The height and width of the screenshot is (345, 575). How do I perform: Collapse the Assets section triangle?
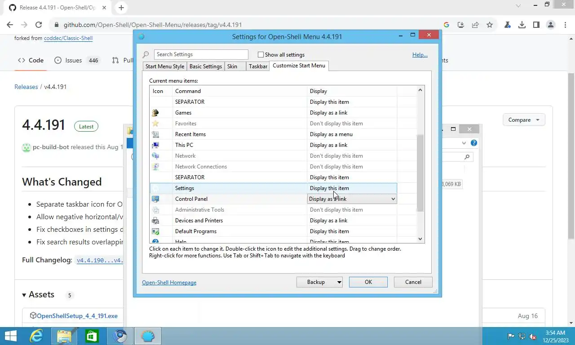24,295
